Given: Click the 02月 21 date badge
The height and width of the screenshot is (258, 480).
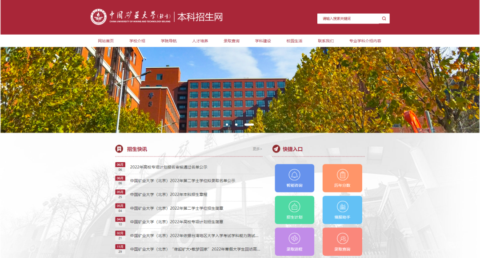Looking at the screenshot, I should click(x=120, y=236).
